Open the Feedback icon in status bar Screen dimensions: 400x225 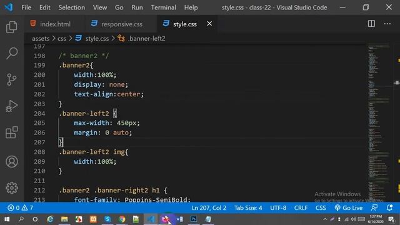click(374, 207)
